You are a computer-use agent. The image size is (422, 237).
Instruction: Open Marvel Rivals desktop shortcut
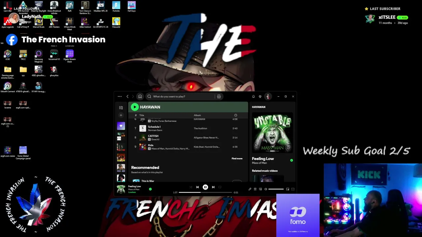click(x=39, y=23)
